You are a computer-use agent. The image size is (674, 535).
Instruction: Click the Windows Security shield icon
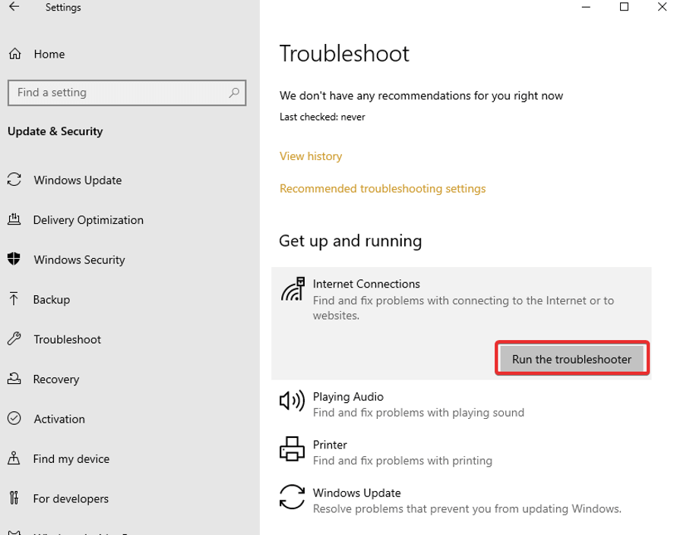(14, 260)
